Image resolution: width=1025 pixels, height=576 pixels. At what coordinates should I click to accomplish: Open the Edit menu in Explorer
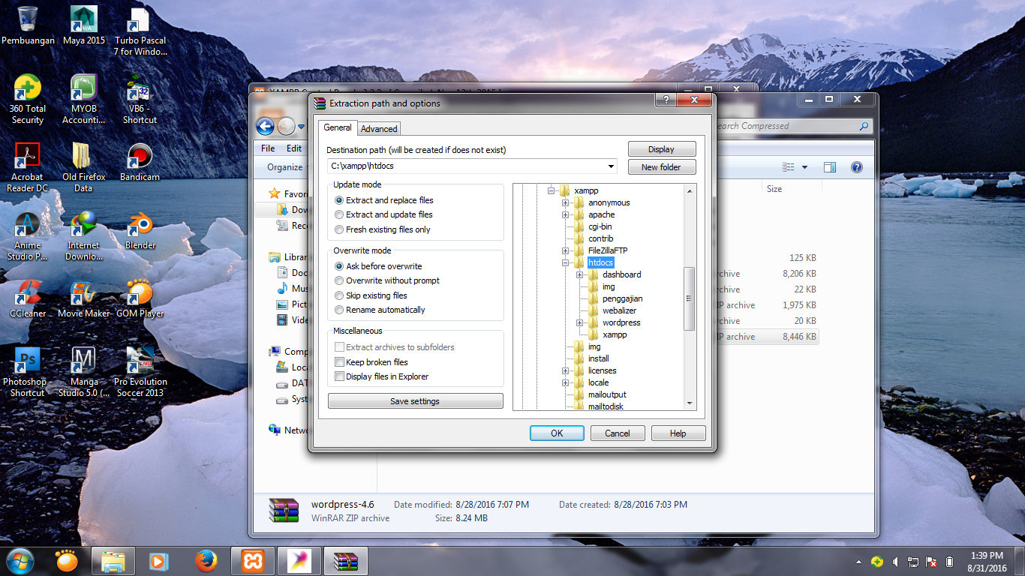click(294, 148)
